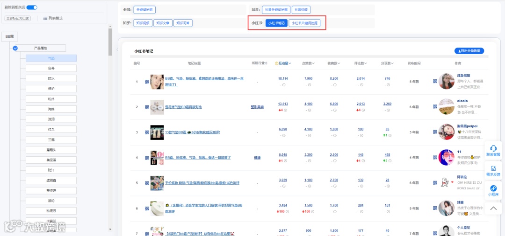Screen dimensions: 505x236
Task: Click the 全部标记为已读 button
Action: point(18,18)
